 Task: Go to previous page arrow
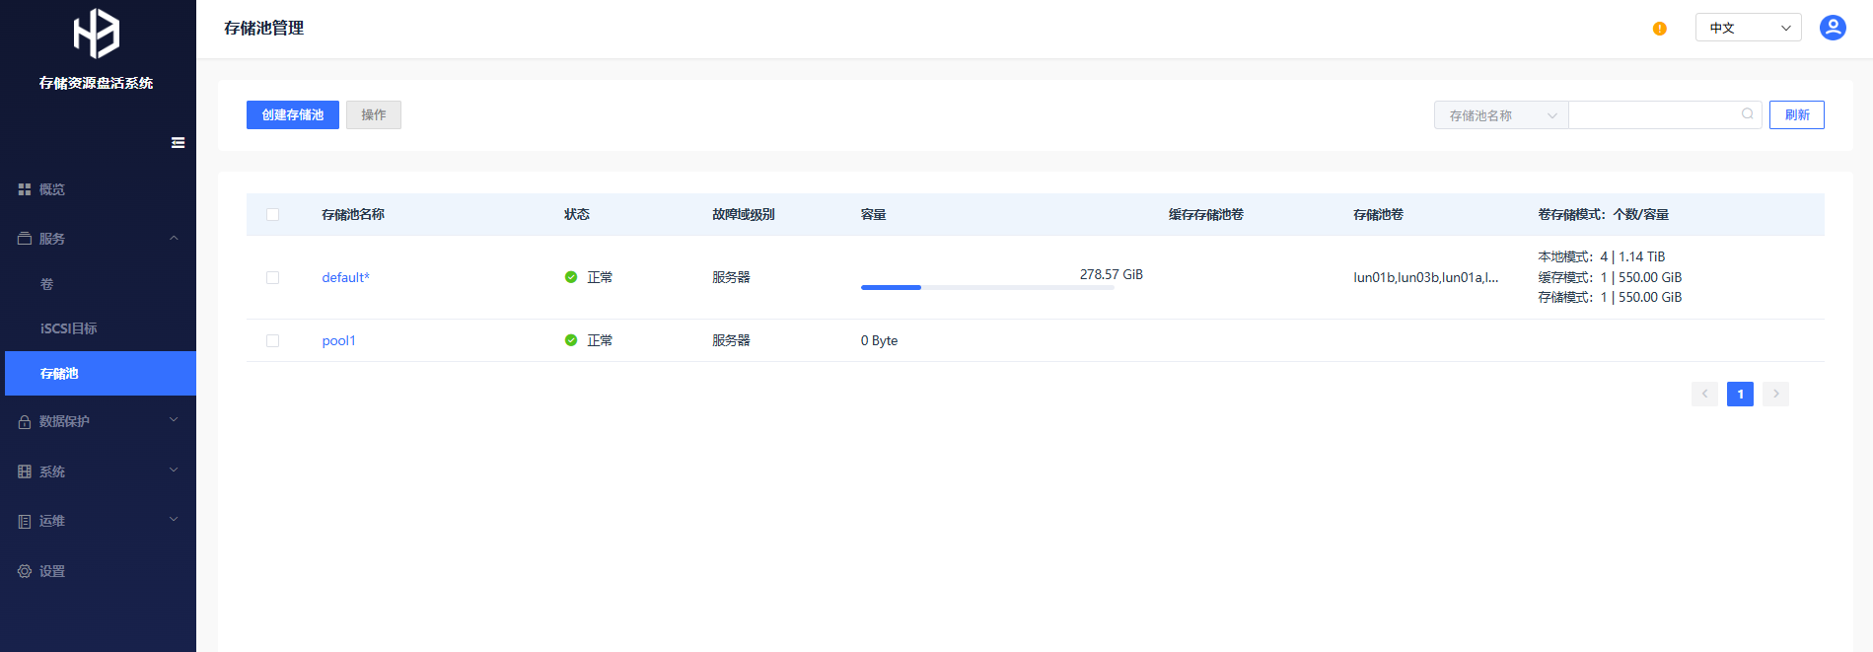pyautogui.click(x=1704, y=394)
